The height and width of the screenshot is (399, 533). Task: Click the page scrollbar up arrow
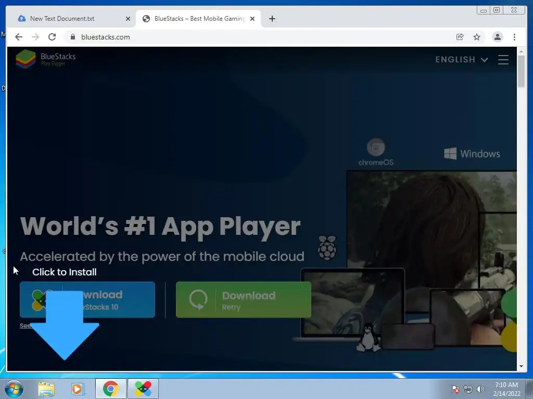(521, 51)
